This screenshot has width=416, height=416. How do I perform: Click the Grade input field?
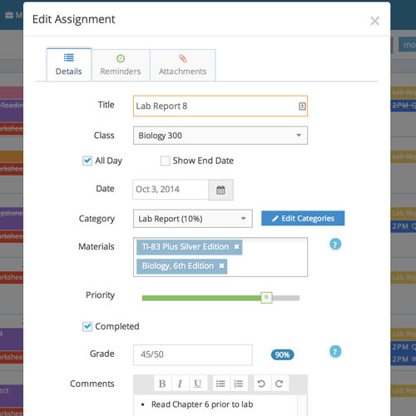click(x=193, y=355)
